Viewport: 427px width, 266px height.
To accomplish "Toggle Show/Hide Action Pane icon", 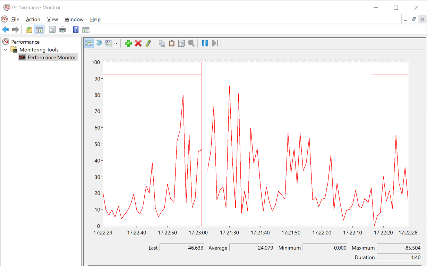I will point(86,30).
